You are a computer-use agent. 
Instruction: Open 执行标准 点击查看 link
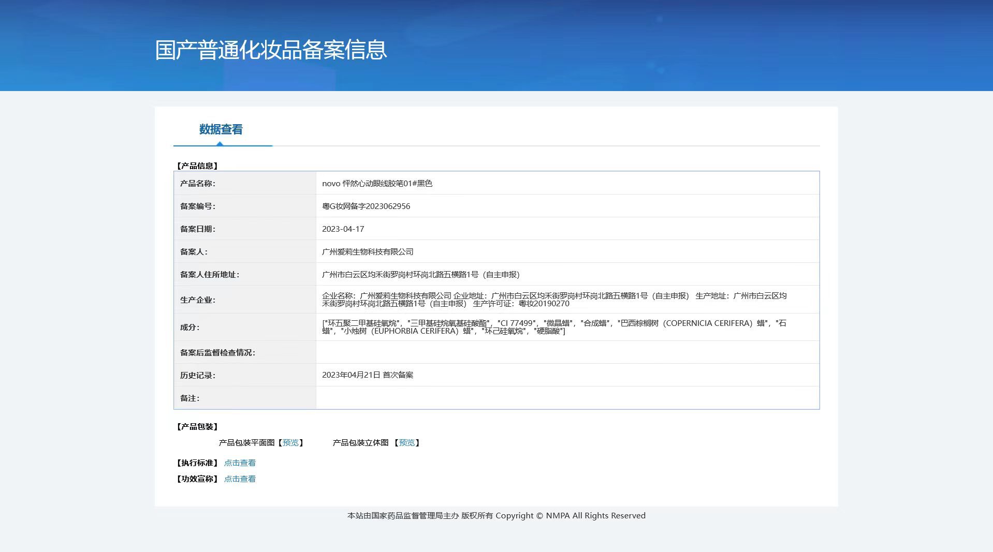(240, 463)
